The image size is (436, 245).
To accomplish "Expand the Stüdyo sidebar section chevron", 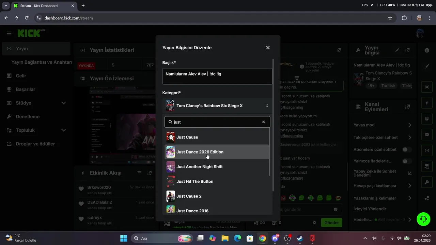I will [x=63, y=103].
